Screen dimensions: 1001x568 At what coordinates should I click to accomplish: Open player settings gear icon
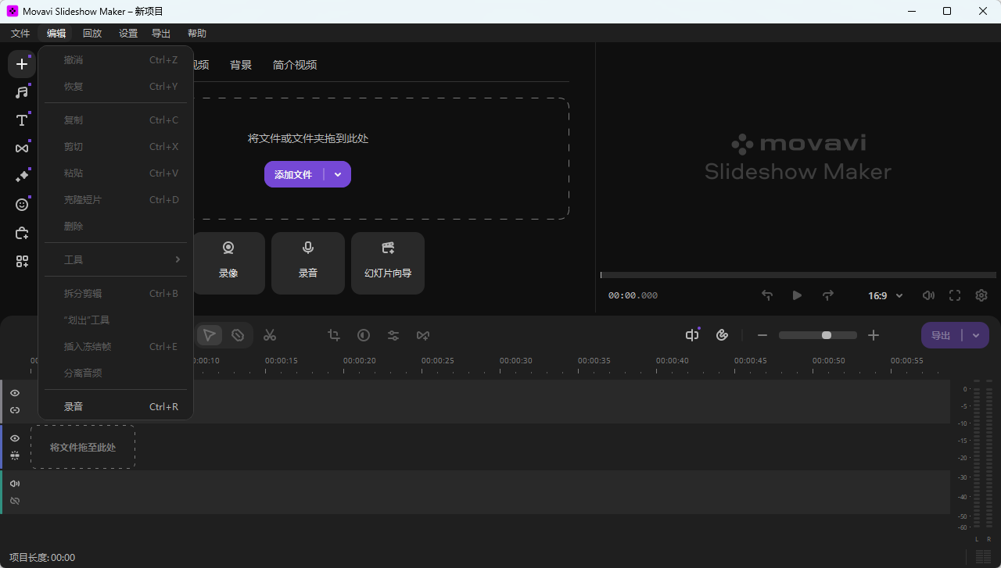coord(981,295)
